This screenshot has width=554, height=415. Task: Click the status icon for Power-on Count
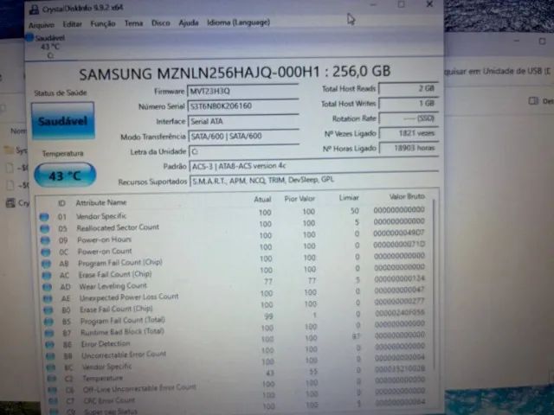46,252
